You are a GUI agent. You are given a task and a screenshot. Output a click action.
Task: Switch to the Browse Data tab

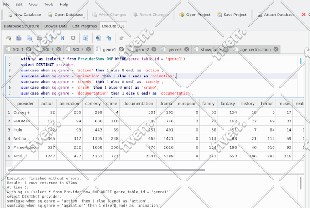[56, 26]
